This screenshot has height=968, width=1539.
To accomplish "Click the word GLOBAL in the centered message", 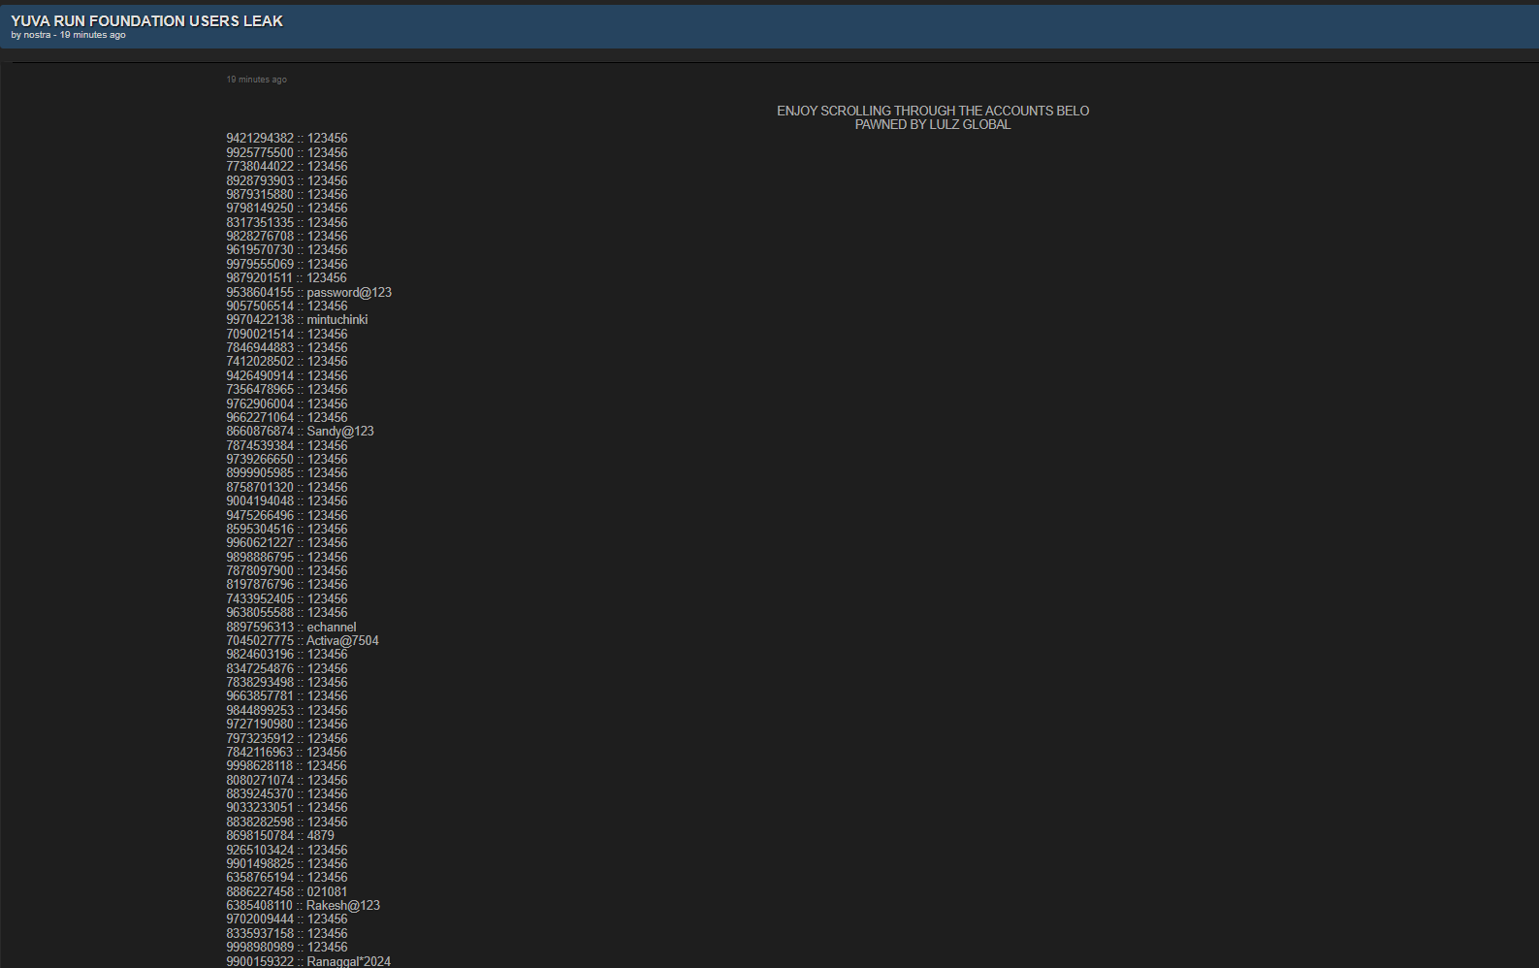I will tap(987, 124).
